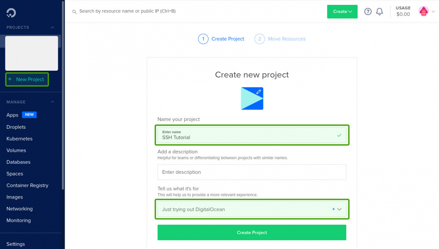Screen dimensions: 439x249
Task: Open Volumes in the sidebar
Action: click(x=16, y=151)
